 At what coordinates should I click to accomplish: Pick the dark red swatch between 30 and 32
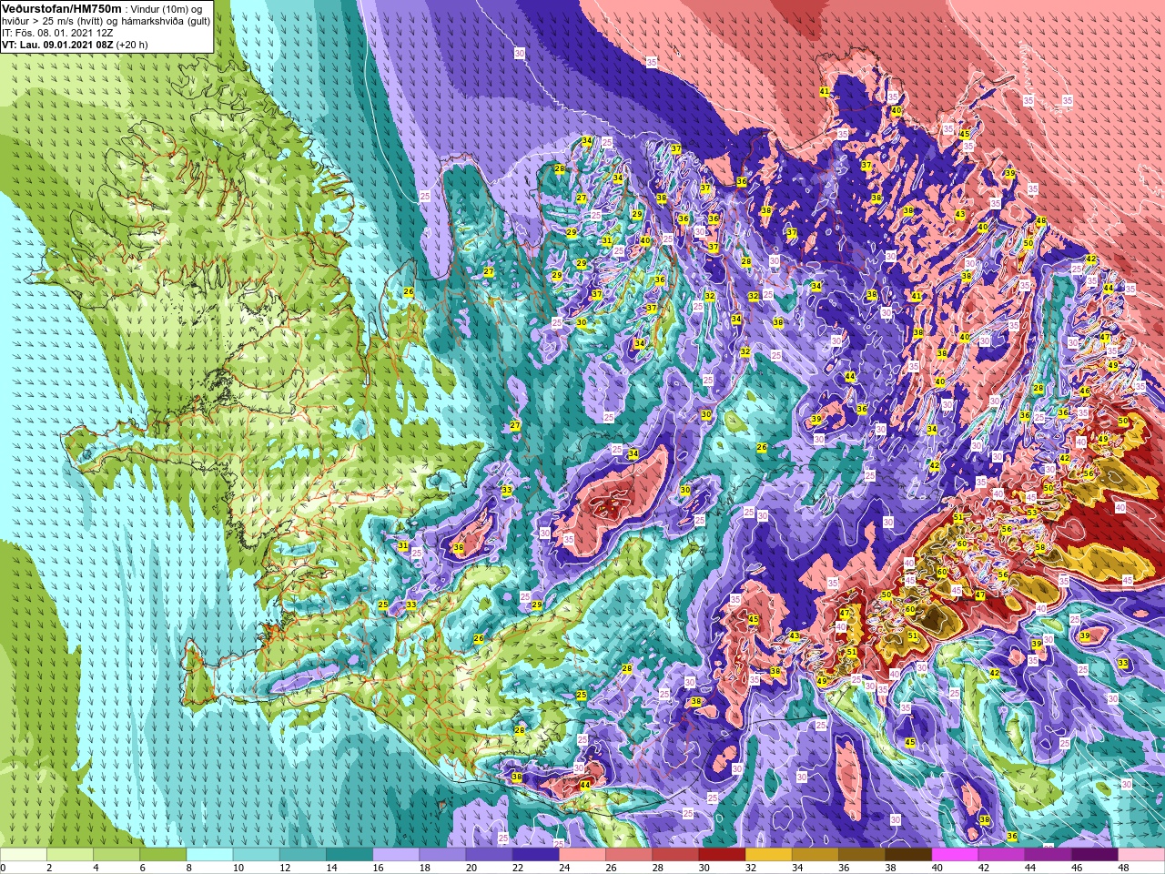pyautogui.click(x=721, y=854)
